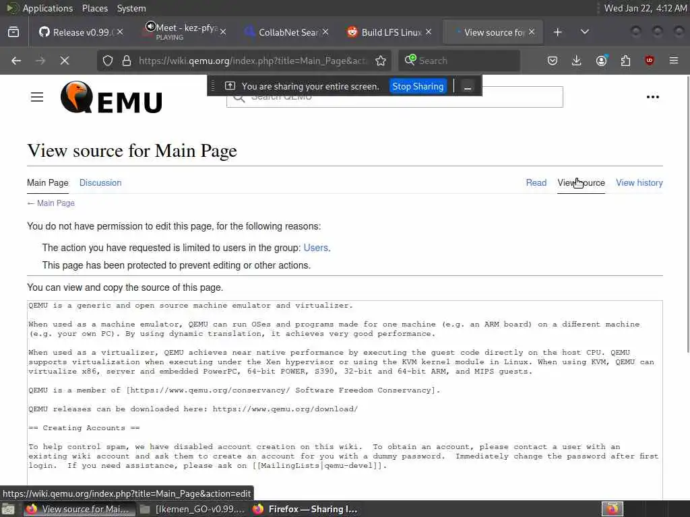Go back to the previous page
This screenshot has width=690, height=517.
click(16, 61)
